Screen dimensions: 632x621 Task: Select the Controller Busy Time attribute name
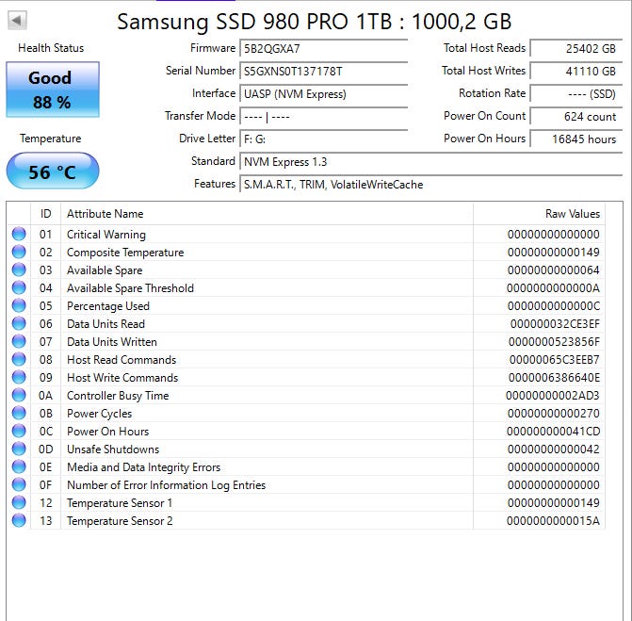point(118,396)
